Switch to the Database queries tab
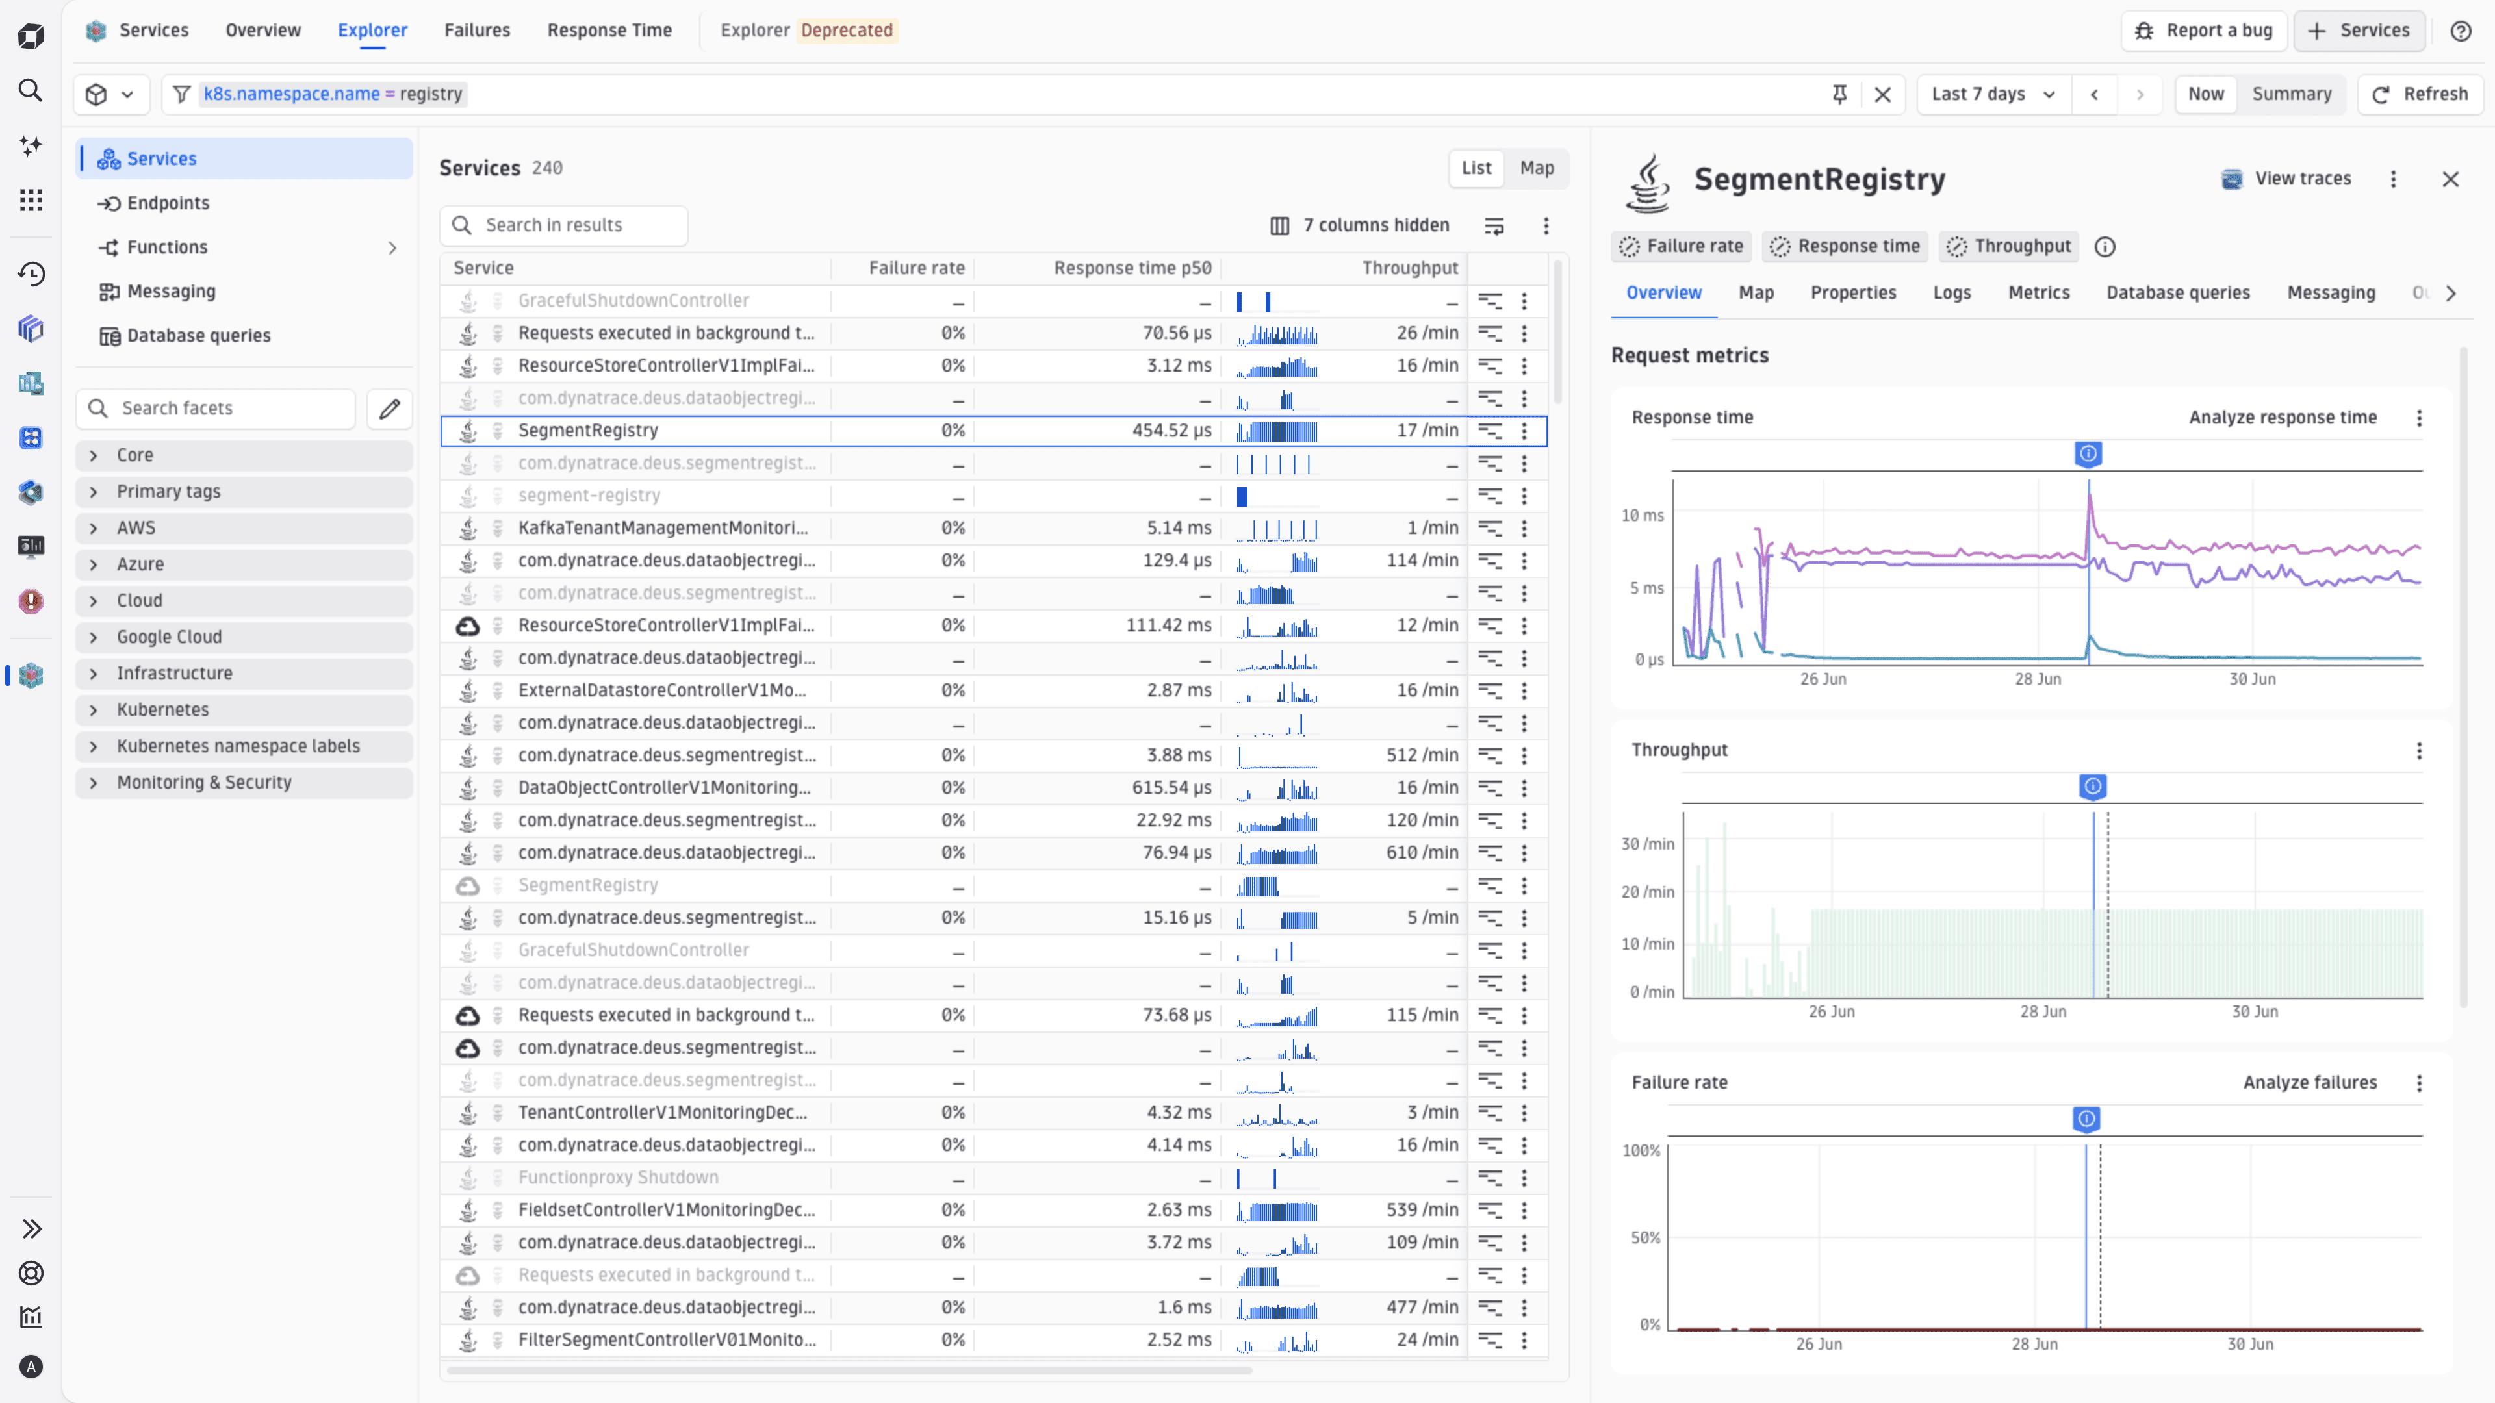The width and height of the screenshot is (2495, 1403). click(x=2179, y=294)
